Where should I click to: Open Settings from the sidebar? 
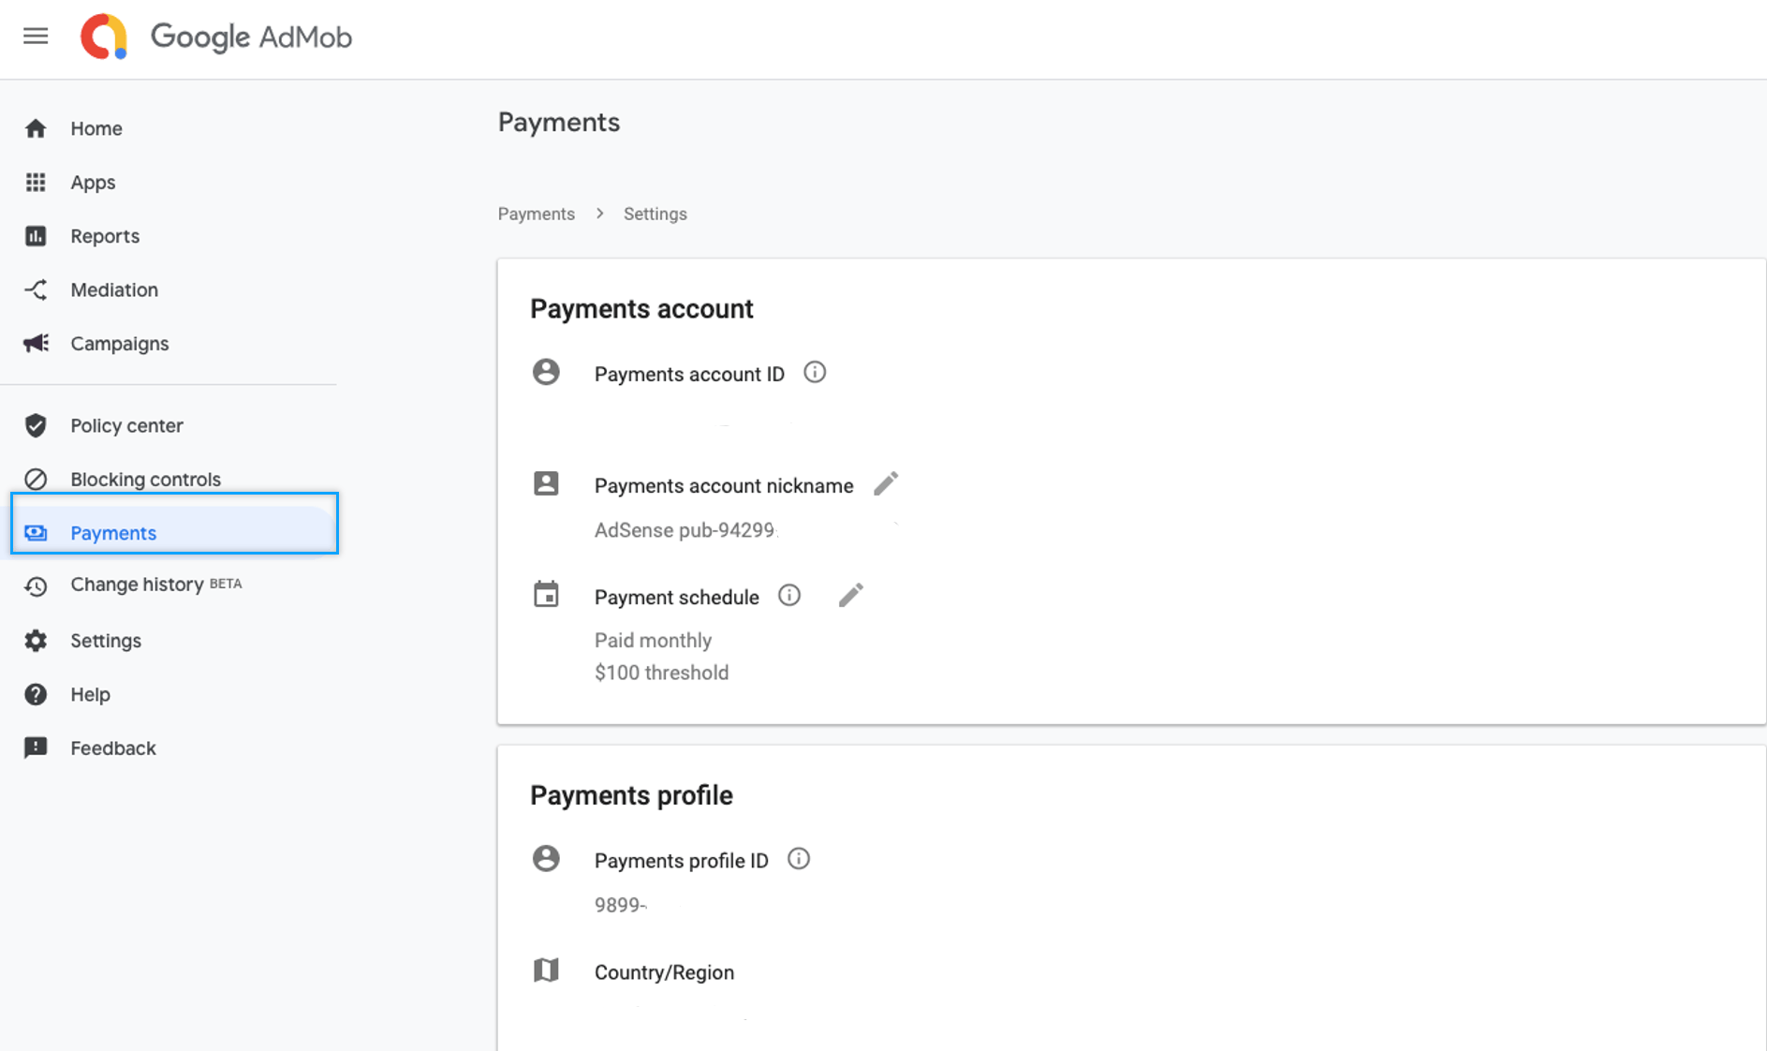tap(105, 641)
